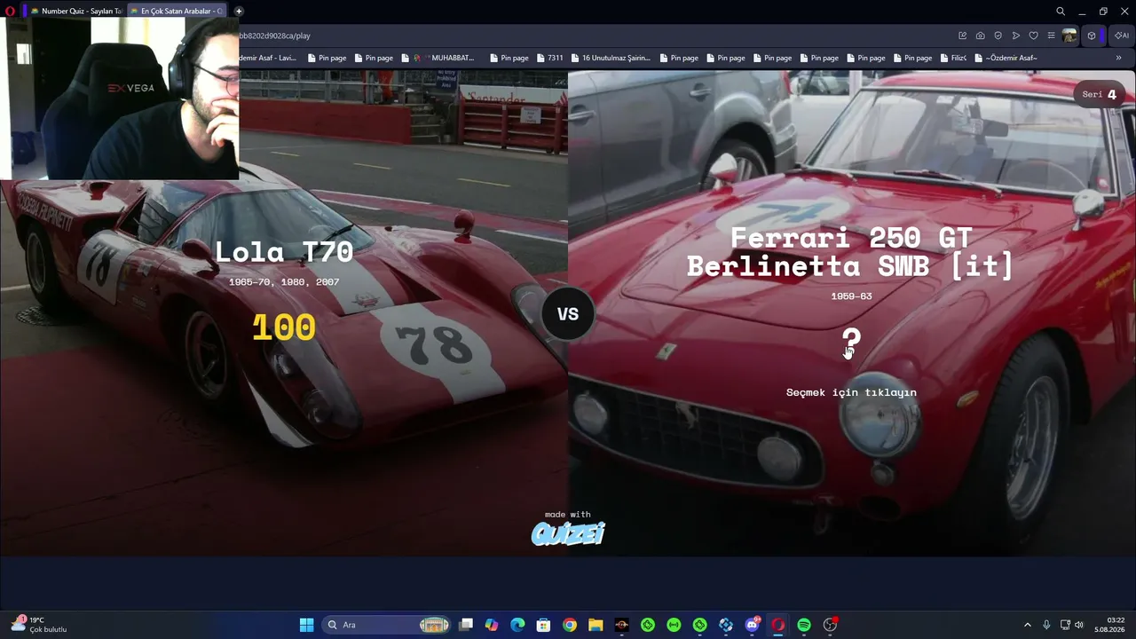Select the En Çok Satan Arabalar tab
1136x639 pixels.
point(177,12)
